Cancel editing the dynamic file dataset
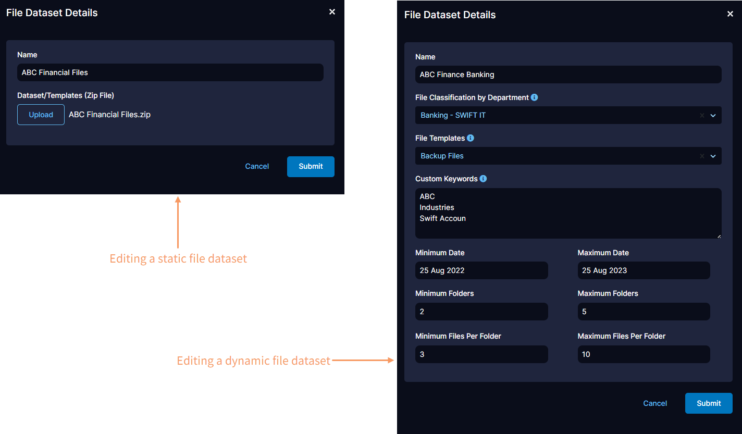Screen dimensions: 742x434 click(654, 403)
